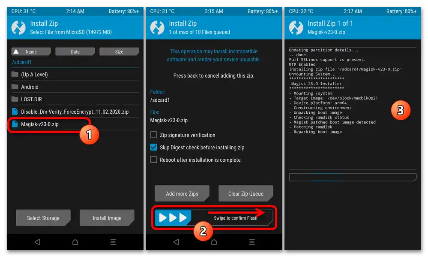Click 'Battery: 80%+' on install log screen
Image resolution: width=428 pixels, height=257 pixels.
pos(401,11)
